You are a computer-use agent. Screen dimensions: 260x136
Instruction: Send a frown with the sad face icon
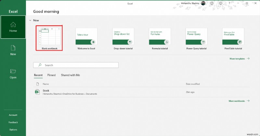pos(221,3)
